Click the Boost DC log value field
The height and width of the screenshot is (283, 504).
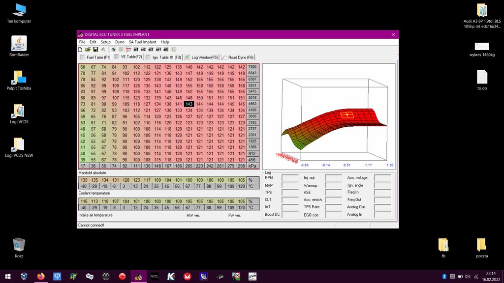290,215
